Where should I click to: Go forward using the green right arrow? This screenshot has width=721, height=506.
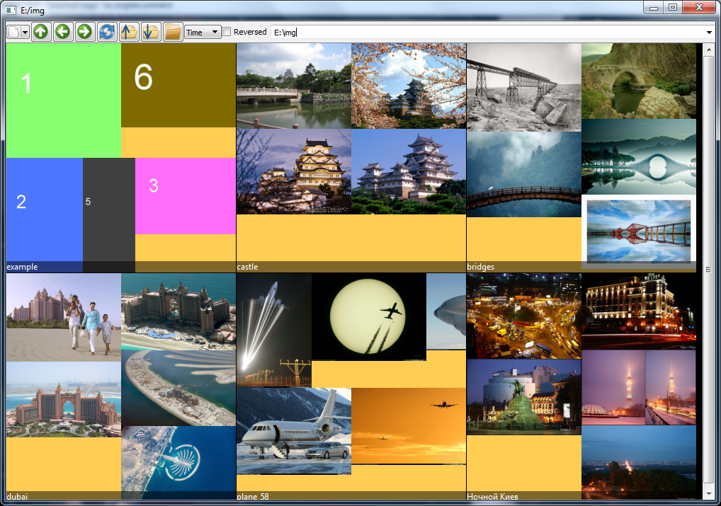pyautogui.click(x=84, y=31)
